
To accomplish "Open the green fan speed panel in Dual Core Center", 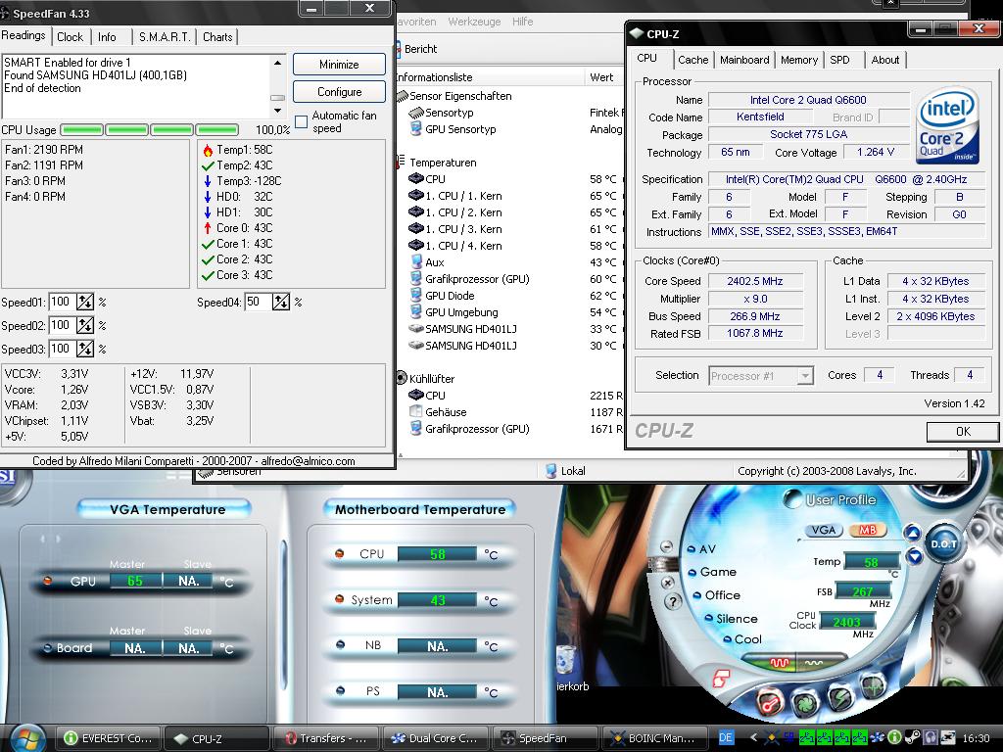I will coord(805,703).
